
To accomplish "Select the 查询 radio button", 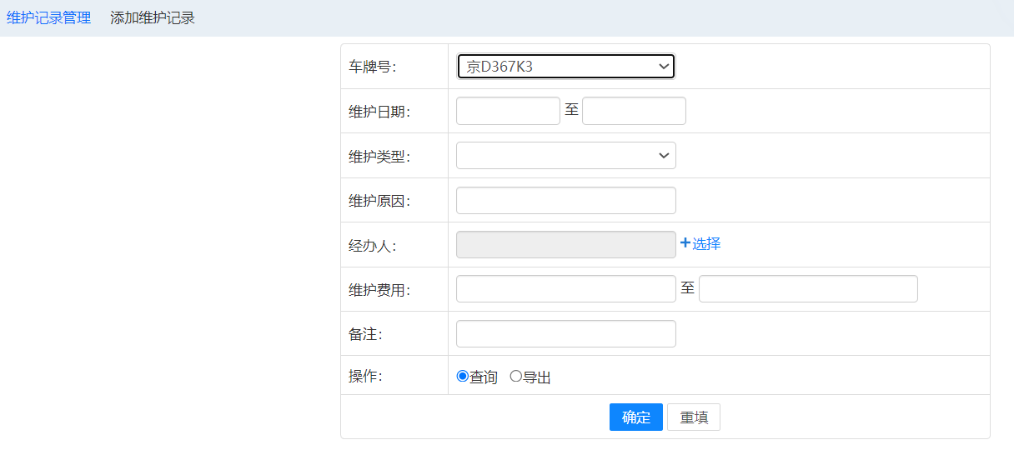I will pyautogui.click(x=463, y=377).
